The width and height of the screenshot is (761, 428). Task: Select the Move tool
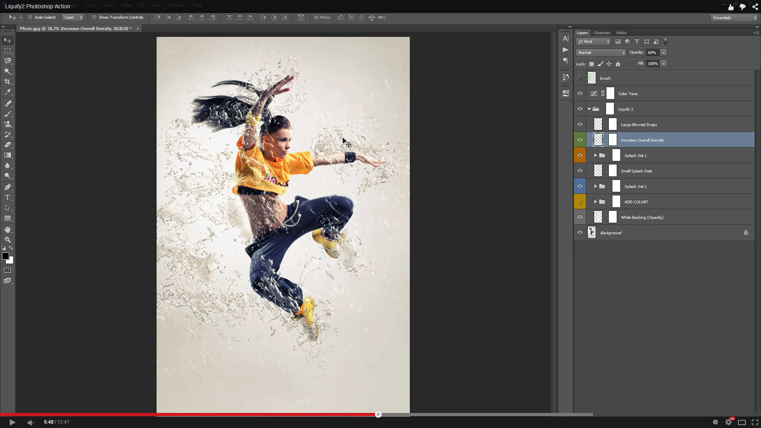[7, 40]
